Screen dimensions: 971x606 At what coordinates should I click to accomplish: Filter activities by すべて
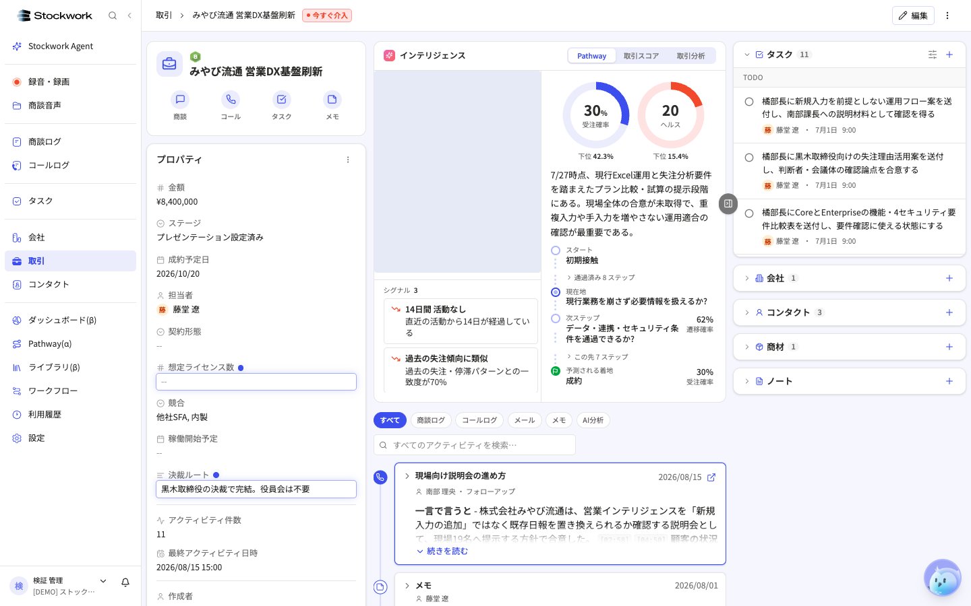point(390,420)
